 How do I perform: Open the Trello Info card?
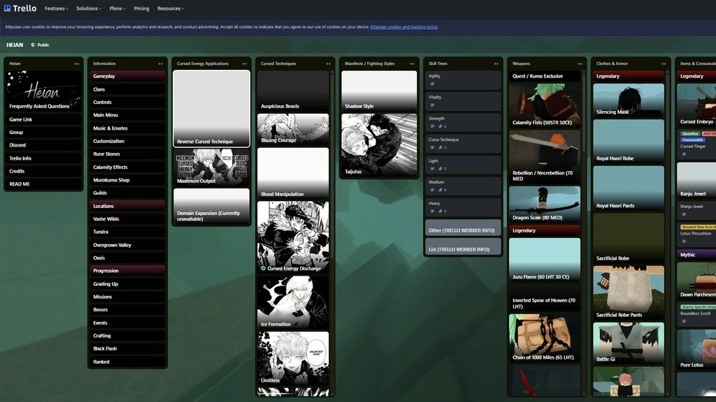coord(43,158)
